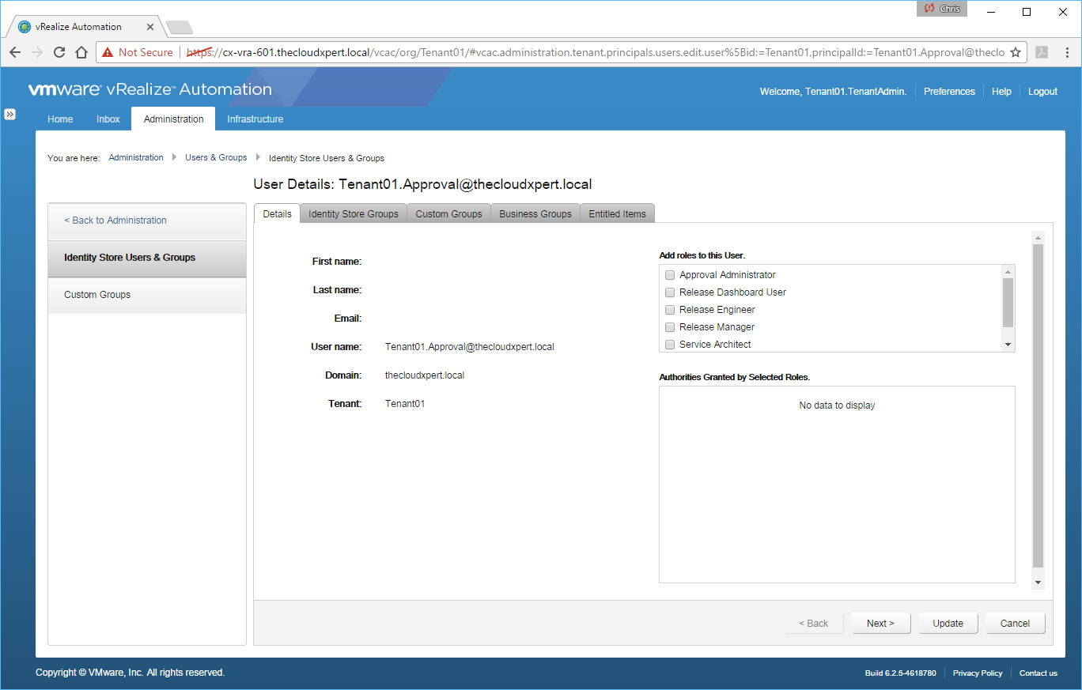Image resolution: width=1082 pixels, height=690 pixels.
Task: Bookmark the page using the star icon
Action: (1016, 52)
